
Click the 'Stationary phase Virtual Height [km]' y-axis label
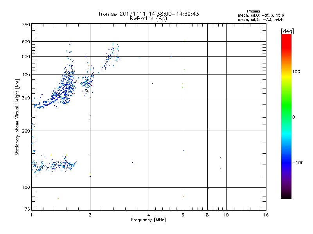pyautogui.click(x=17, y=117)
